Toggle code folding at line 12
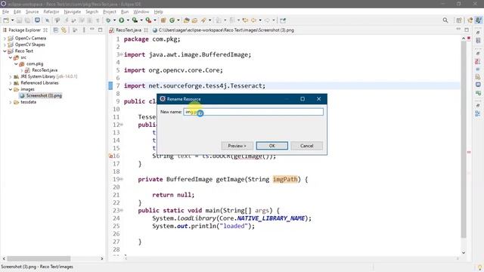Viewport: 484px width, 272px height. coord(122,125)
